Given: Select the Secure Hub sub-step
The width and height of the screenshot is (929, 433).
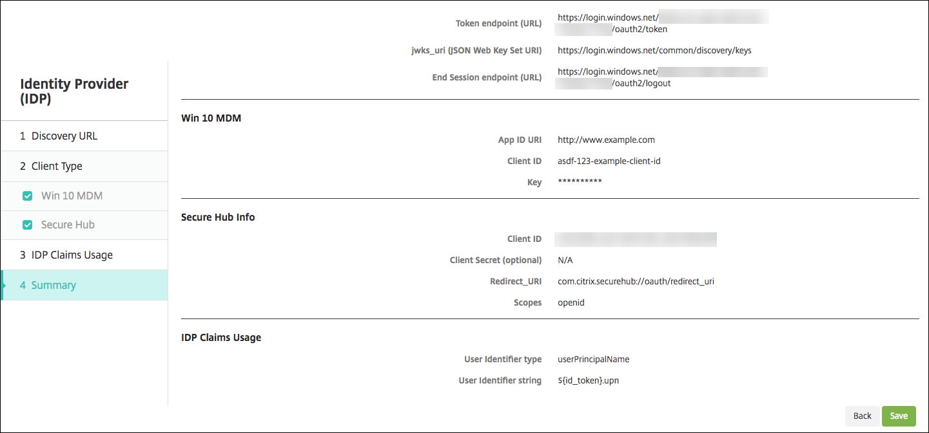Looking at the screenshot, I should [x=68, y=225].
